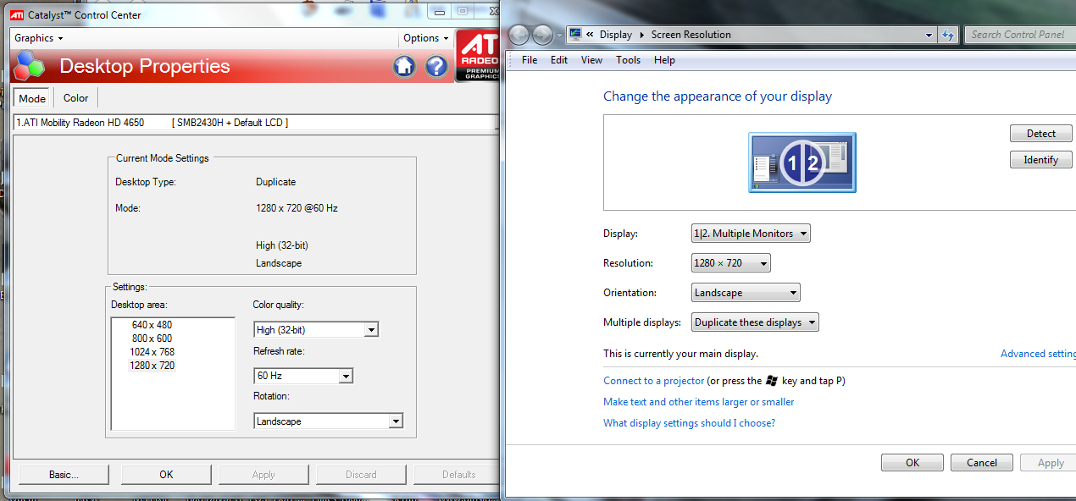
Task: Click the Defaults button
Action: point(458,475)
